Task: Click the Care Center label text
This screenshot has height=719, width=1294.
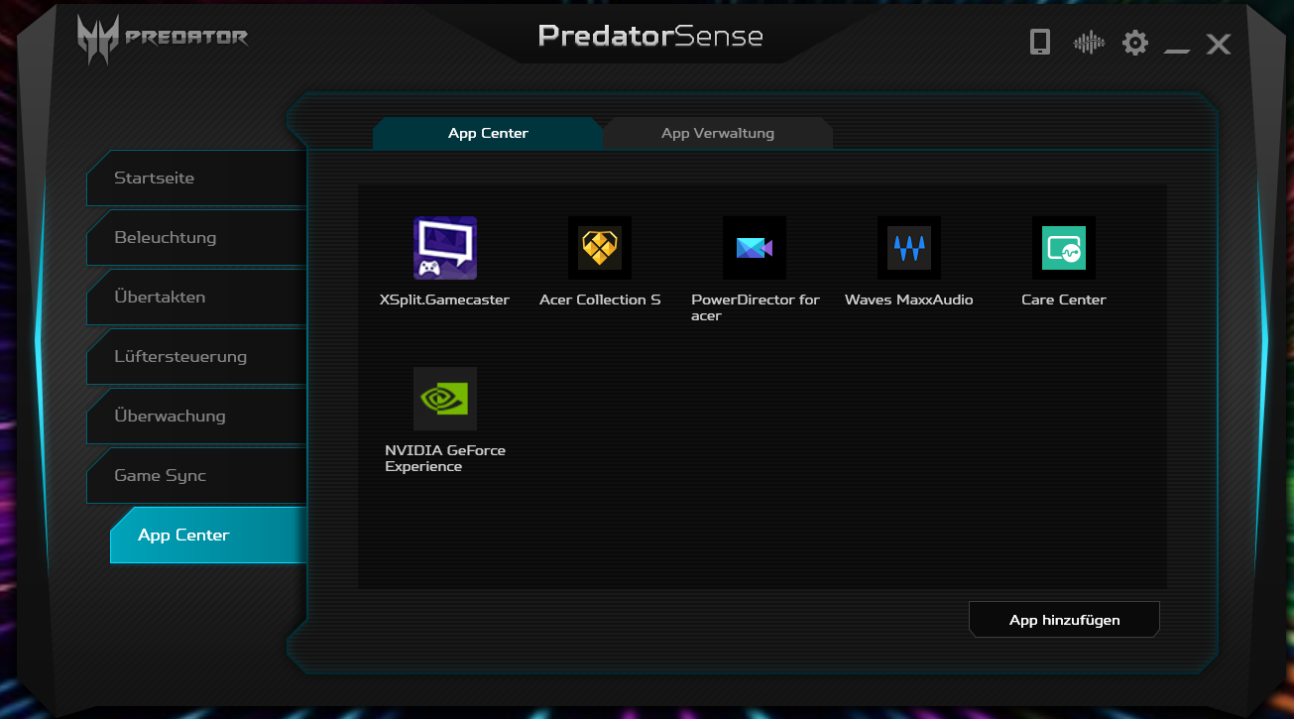Action: [x=1064, y=300]
